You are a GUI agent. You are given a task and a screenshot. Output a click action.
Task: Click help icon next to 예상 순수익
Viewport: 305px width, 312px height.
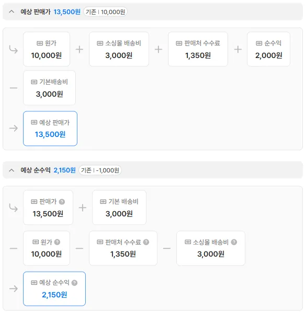74,283
